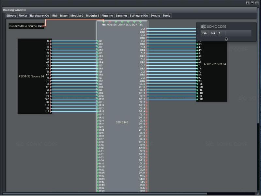
Task: Click the DL1 output label on STM 2448
Action: point(143,29)
